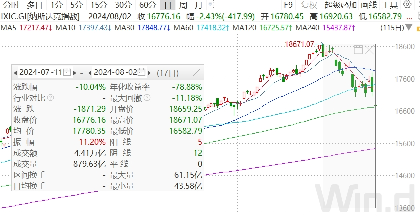Click the MA60 17418.32 indicator label

(x=201, y=27)
